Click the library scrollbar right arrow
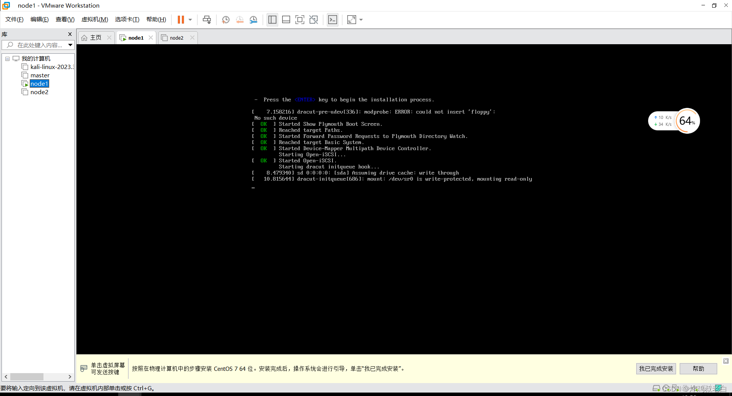 70,377
